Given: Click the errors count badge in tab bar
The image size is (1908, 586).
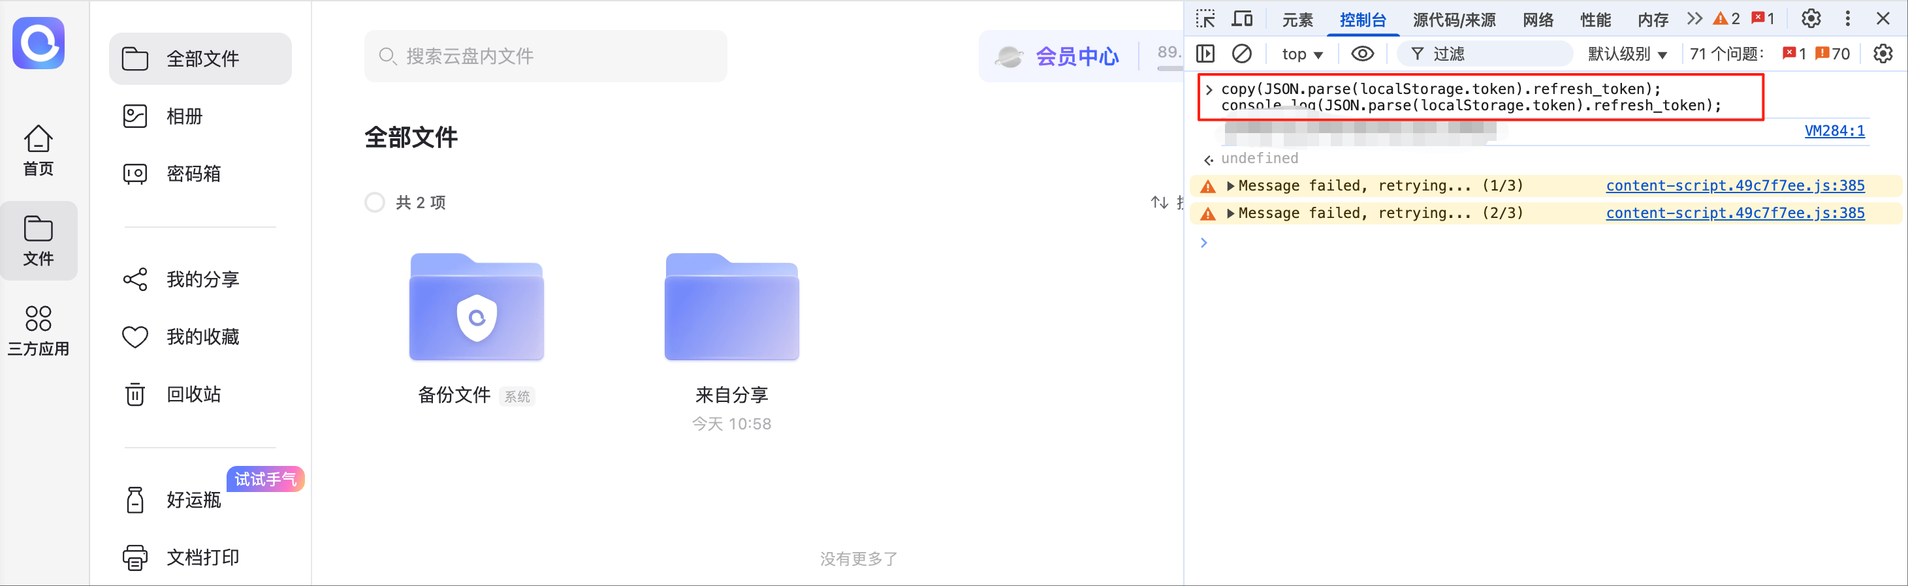Looking at the screenshot, I should point(1763,18).
